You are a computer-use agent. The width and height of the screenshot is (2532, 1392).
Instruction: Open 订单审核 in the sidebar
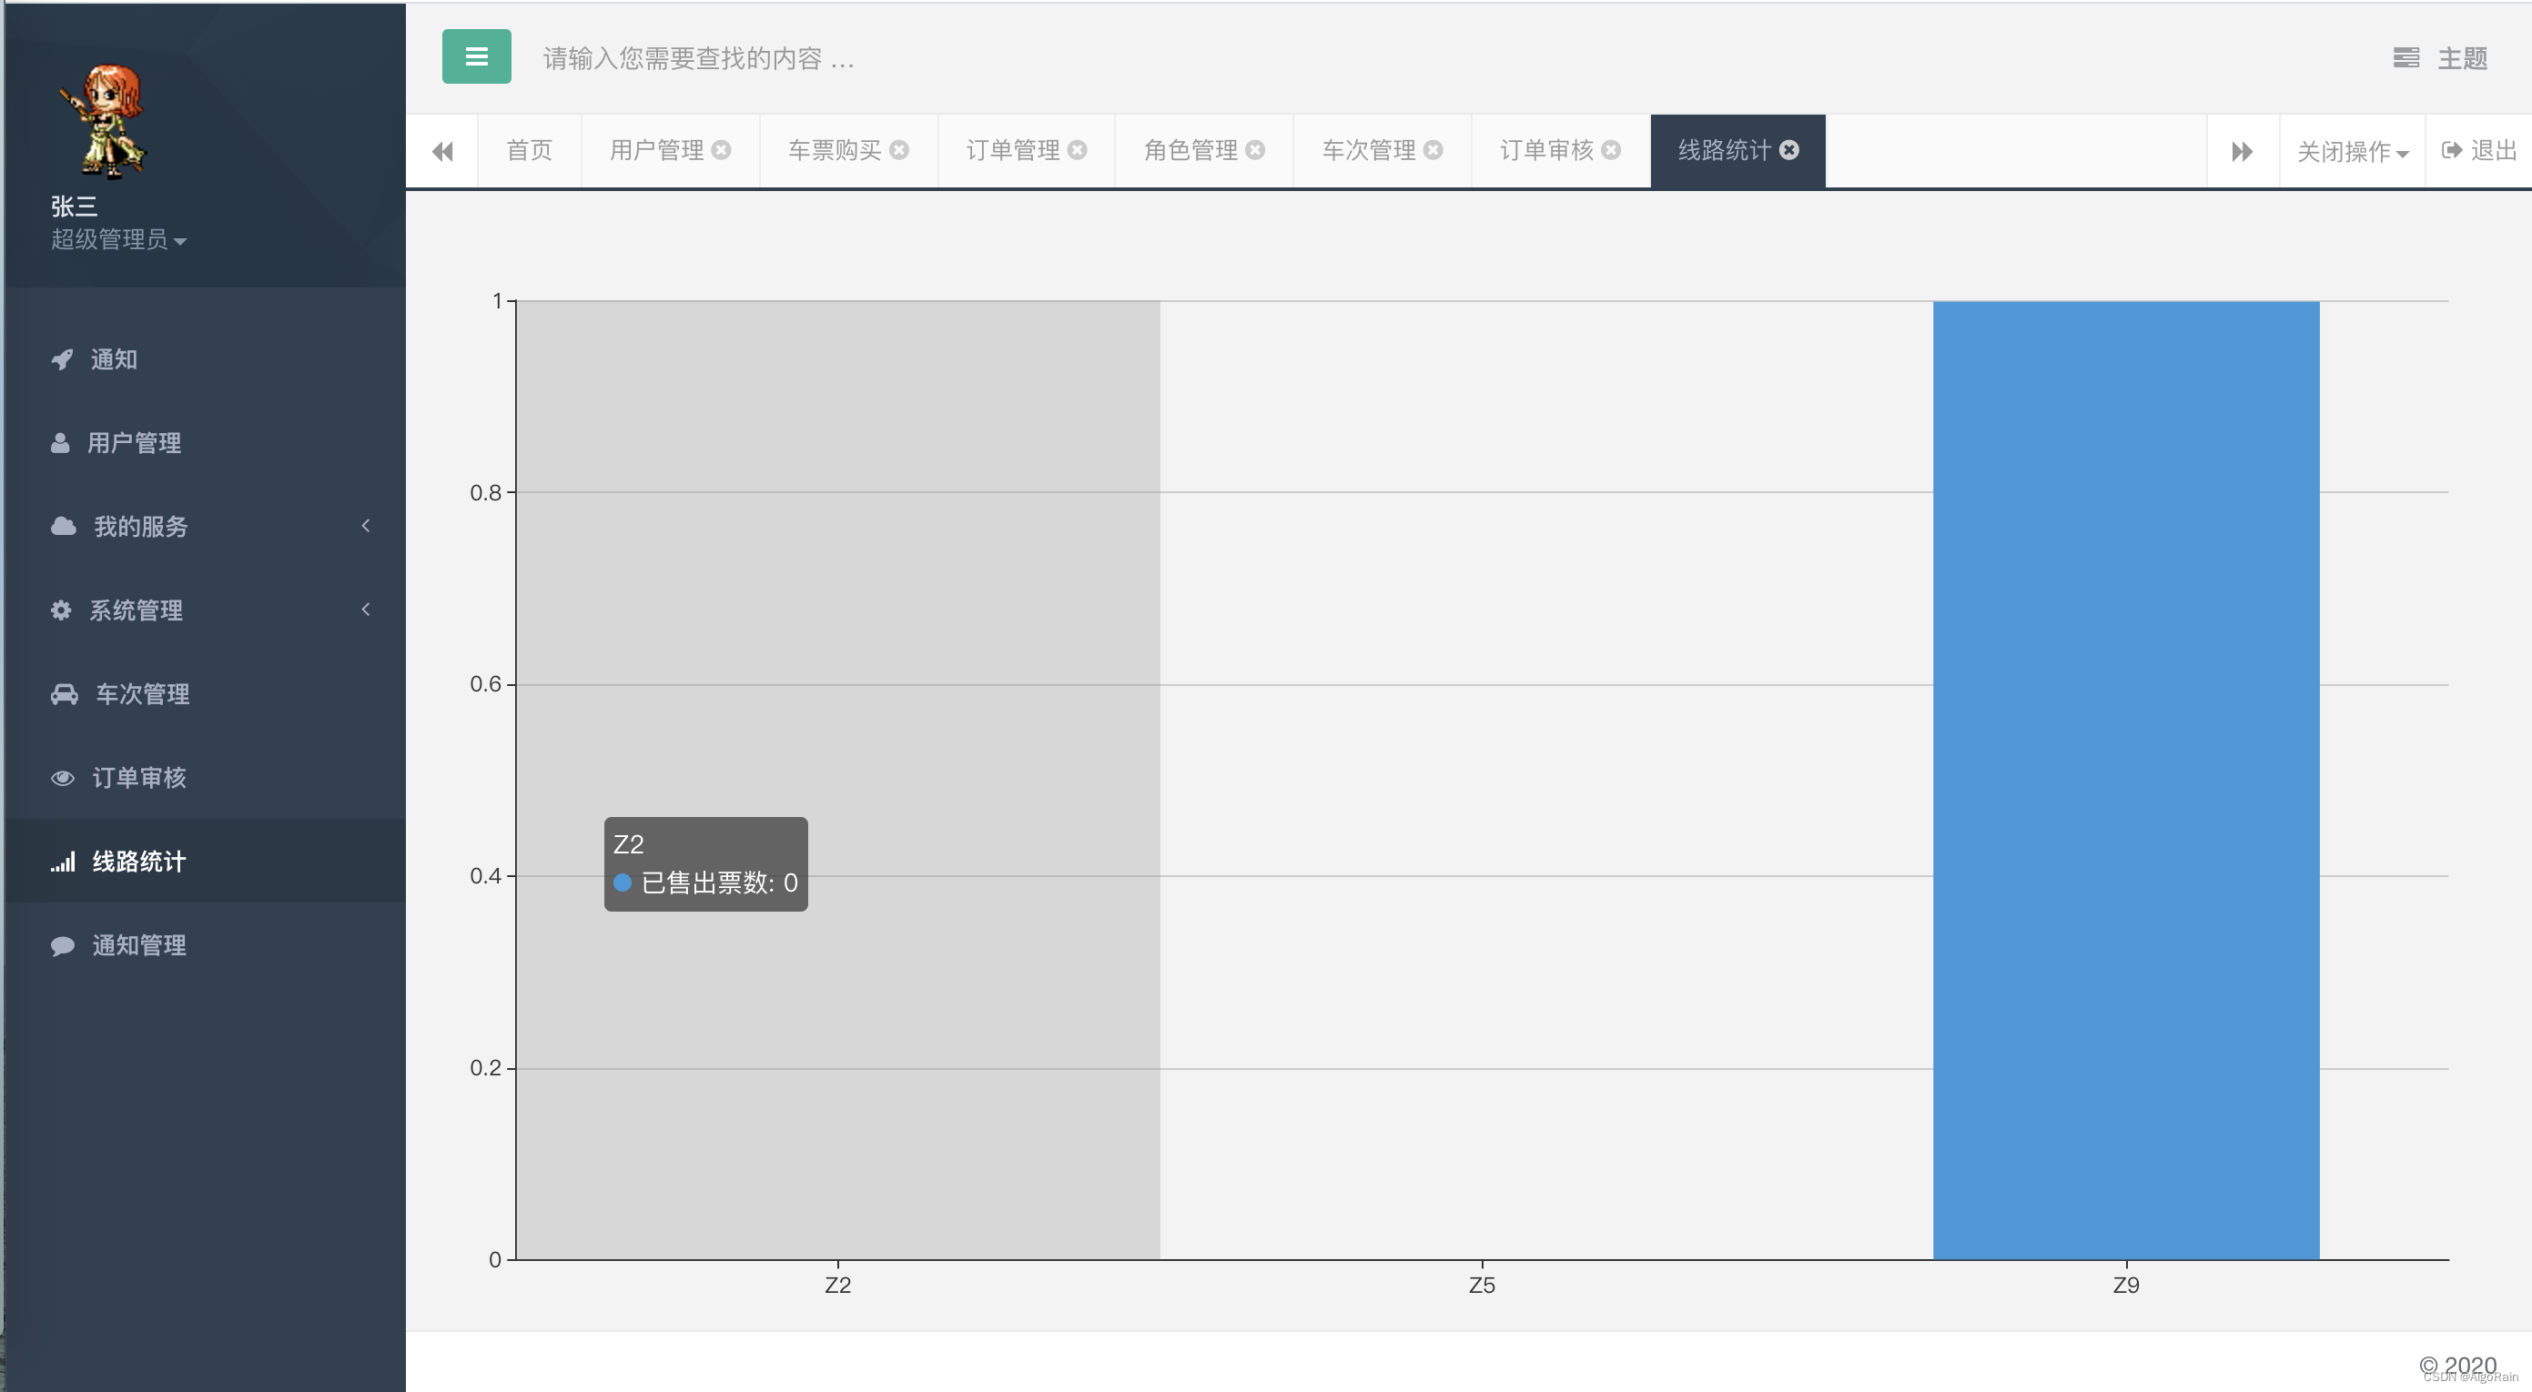tap(138, 778)
